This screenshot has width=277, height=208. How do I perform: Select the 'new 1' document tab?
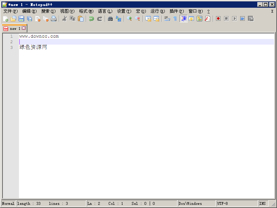13,28
